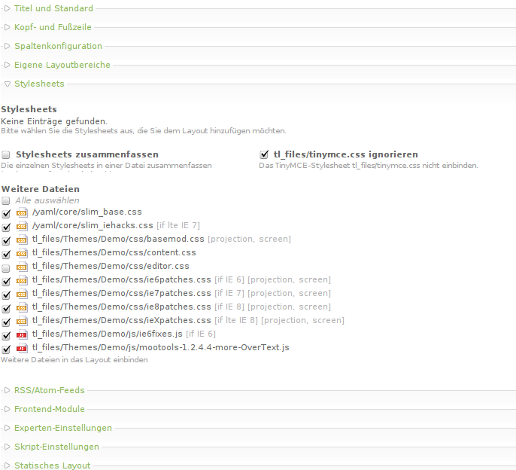
Task: Click the Alle auswählen label text
Action: 47,200
